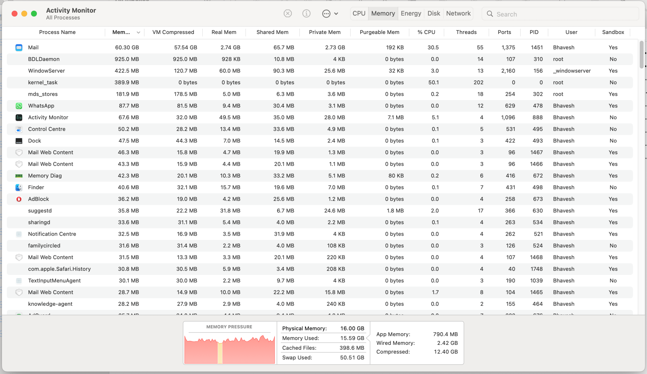
Task: Switch to the CPU tab
Action: click(359, 14)
